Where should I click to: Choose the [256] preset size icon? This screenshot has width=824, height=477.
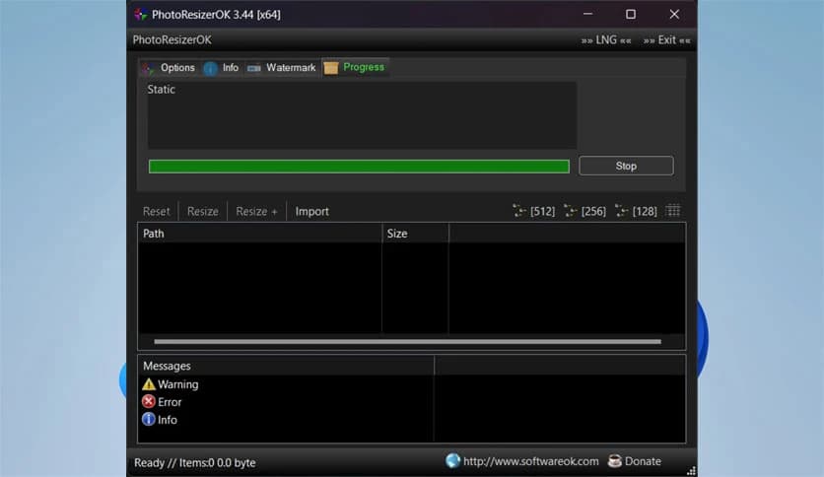click(x=584, y=211)
